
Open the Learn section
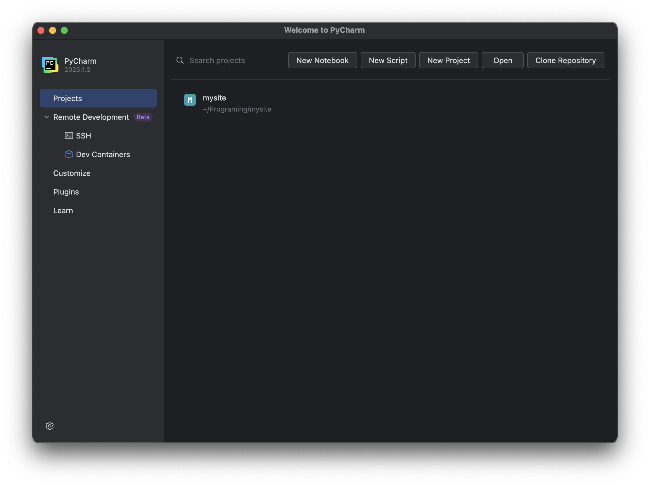point(63,211)
